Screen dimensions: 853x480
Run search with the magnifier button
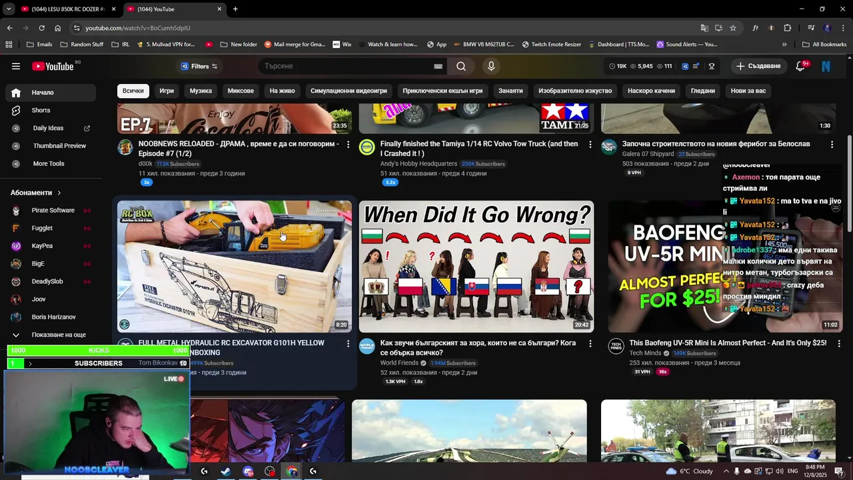coord(461,66)
